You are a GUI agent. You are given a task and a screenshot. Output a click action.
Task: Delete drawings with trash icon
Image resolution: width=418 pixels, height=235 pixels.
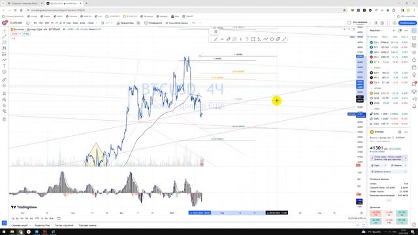tap(4, 119)
